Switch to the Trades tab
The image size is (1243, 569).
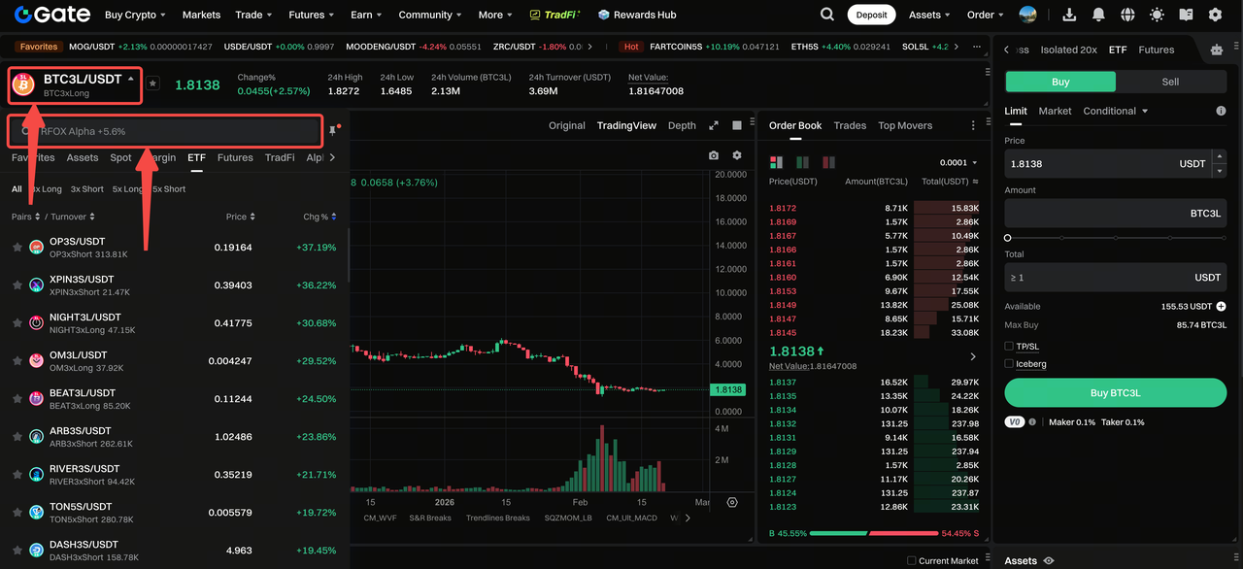click(x=850, y=125)
